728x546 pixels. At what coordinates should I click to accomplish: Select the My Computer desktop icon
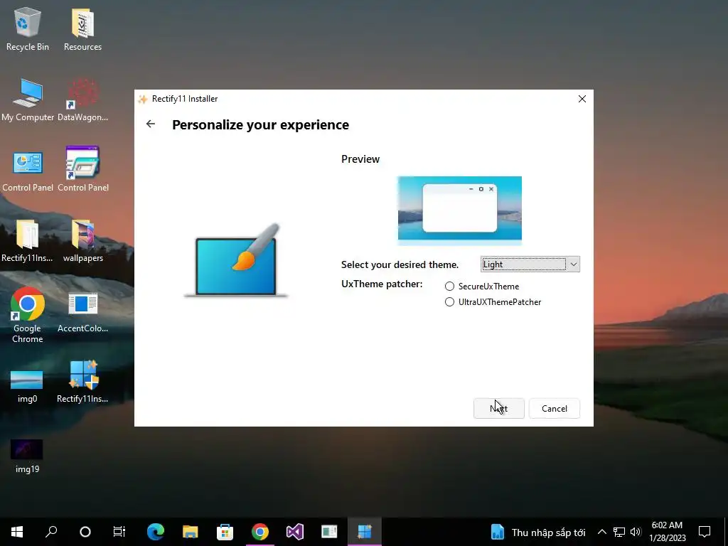tap(28, 100)
